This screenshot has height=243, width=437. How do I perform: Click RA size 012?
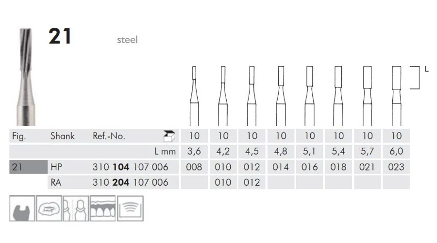pyautogui.click(x=252, y=182)
